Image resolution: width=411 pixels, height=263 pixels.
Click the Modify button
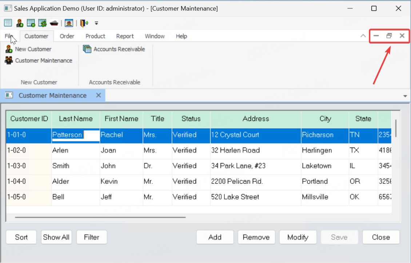click(298, 237)
